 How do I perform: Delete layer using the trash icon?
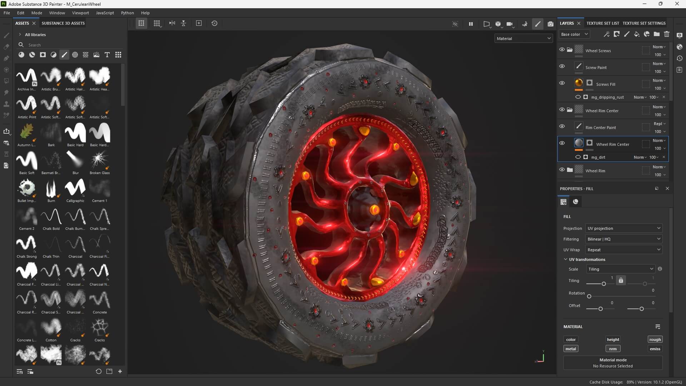667,34
